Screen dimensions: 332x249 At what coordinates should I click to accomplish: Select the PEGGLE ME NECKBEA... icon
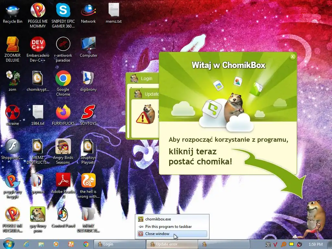[13, 220]
